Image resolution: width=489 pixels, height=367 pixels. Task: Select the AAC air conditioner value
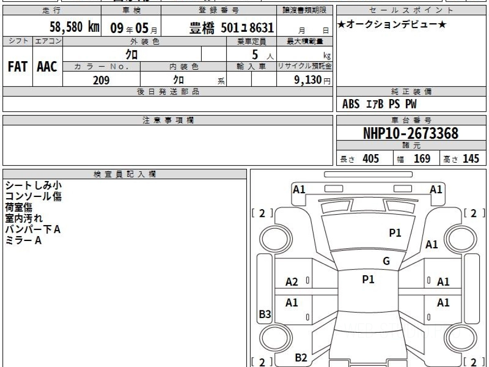47,67
